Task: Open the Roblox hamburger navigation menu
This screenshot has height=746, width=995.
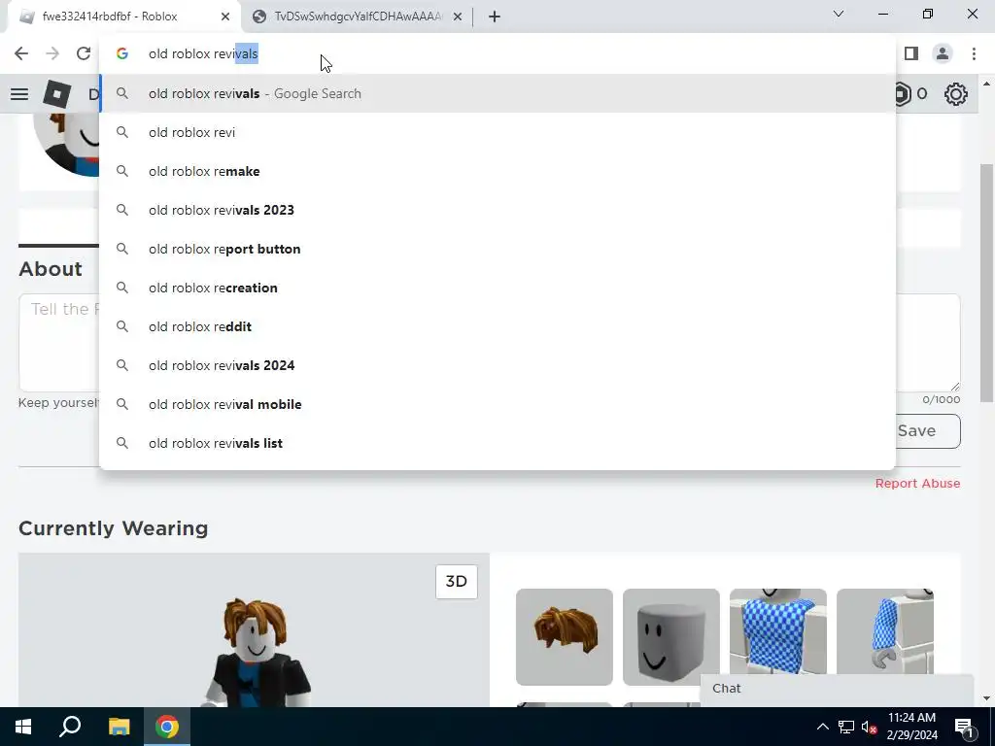Action: [19, 94]
